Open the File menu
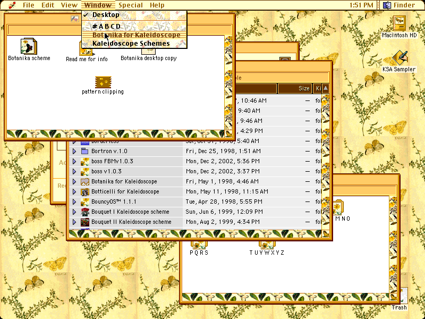Screen dimensions: 425x319 tap(29, 5)
